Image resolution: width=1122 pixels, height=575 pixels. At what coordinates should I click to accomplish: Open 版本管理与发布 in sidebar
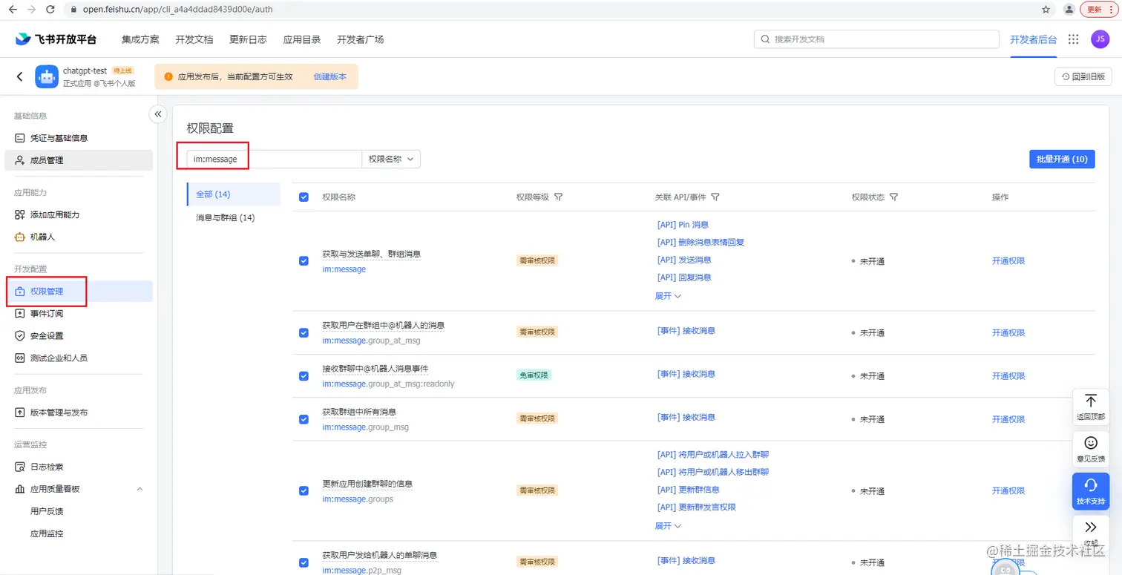pyautogui.click(x=79, y=413)
